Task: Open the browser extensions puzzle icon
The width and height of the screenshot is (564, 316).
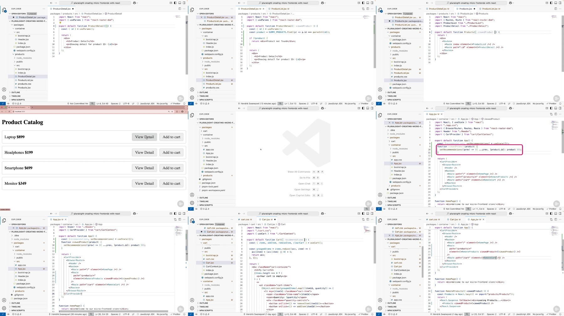Action: point(177,112)
